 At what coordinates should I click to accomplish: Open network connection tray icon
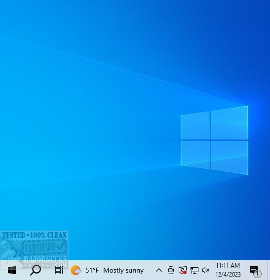click(x=194, y=270)
